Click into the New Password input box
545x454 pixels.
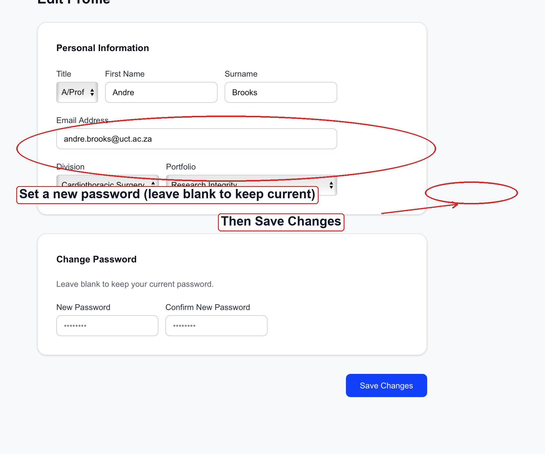click(107, 326)
